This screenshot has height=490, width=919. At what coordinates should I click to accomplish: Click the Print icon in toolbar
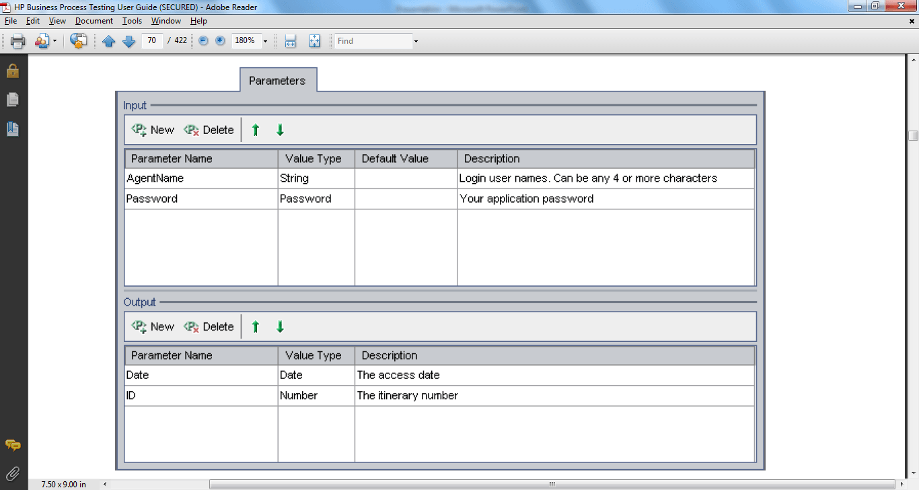[18, 41]
